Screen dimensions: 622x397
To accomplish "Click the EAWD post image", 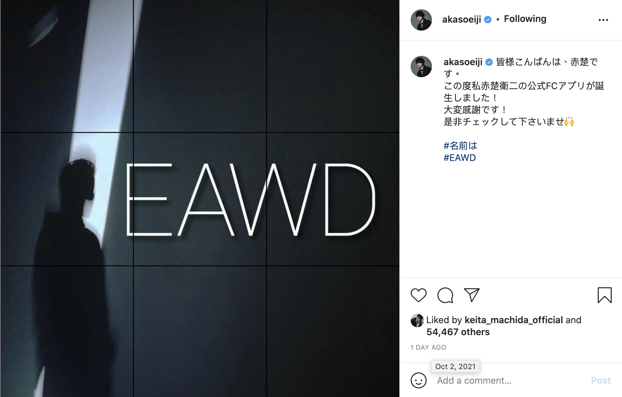I will pos(200,198).
